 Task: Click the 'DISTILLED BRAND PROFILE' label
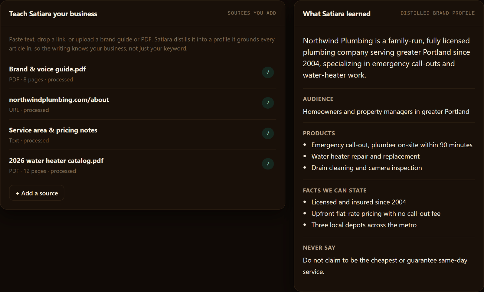point(437,13)
